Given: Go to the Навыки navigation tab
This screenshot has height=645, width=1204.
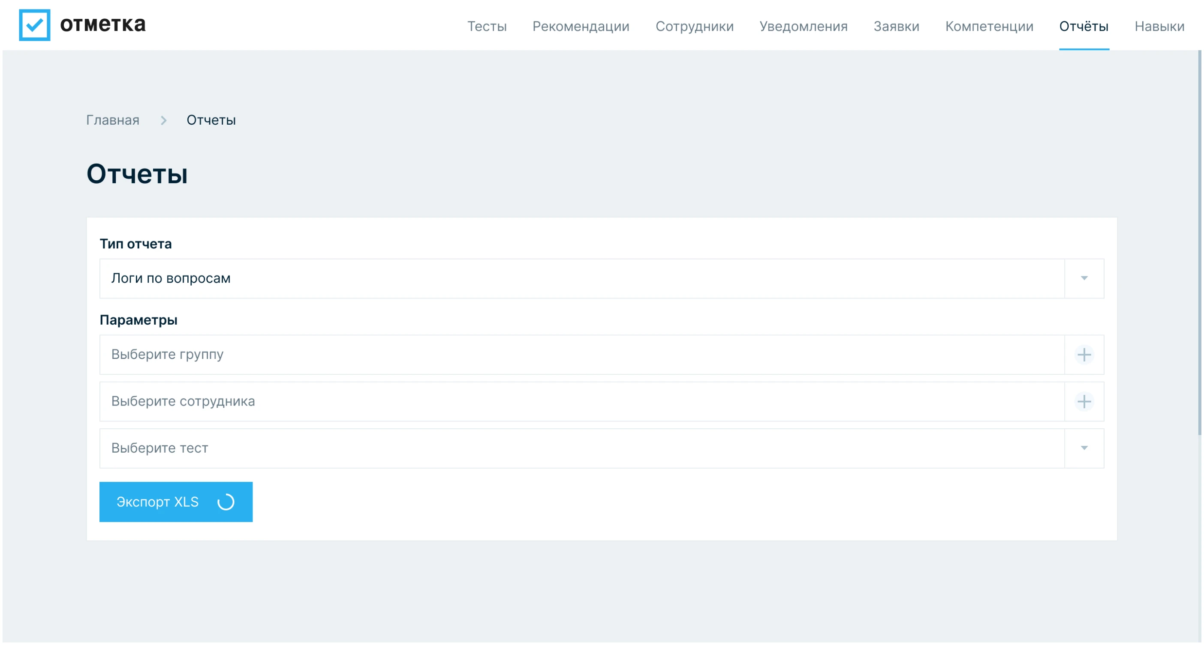Looking at the screenshot, I should (x=1159, y=26).
